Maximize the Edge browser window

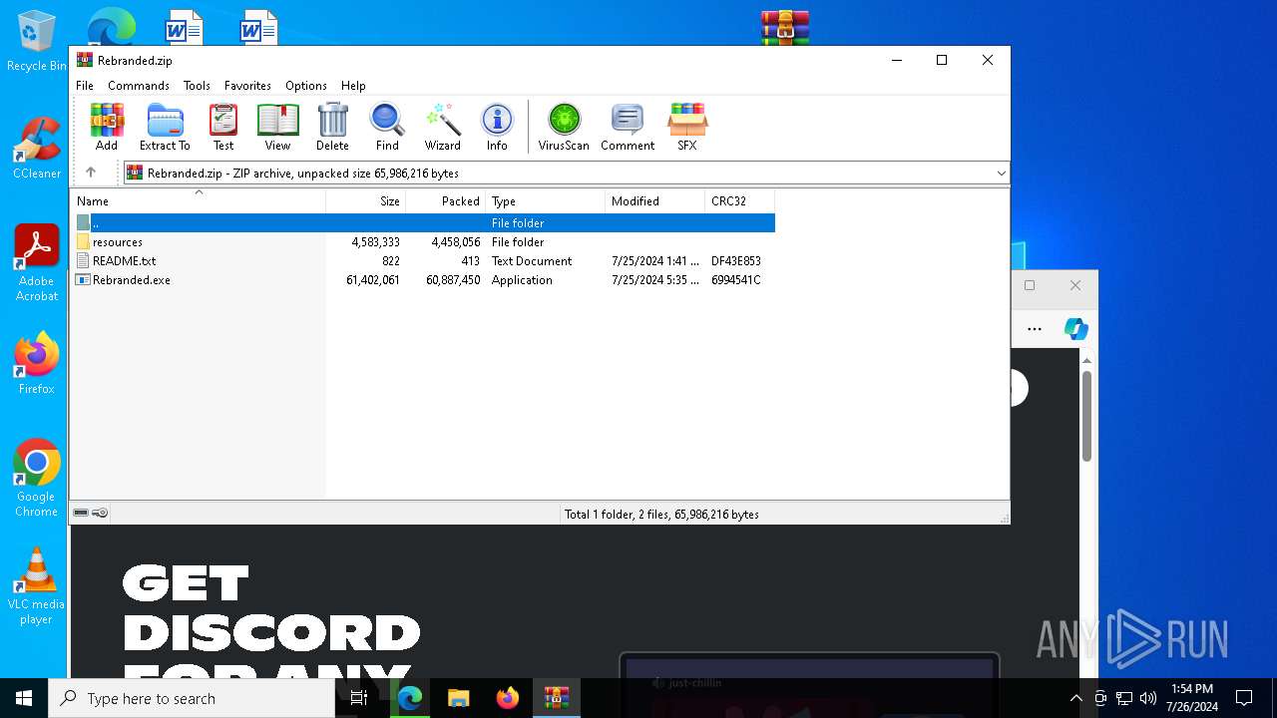pos(1030,285)
